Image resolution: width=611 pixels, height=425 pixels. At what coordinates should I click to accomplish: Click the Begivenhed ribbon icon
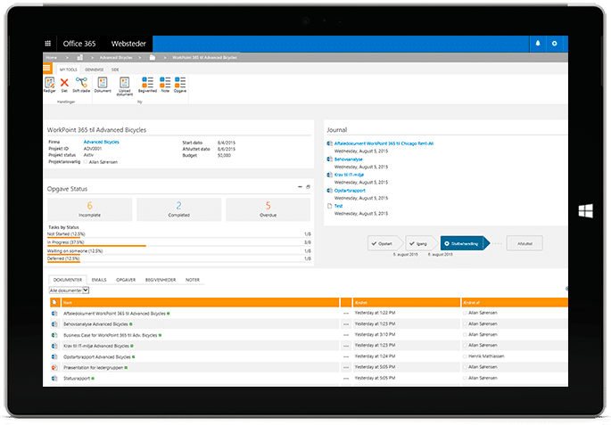[147, 85]
